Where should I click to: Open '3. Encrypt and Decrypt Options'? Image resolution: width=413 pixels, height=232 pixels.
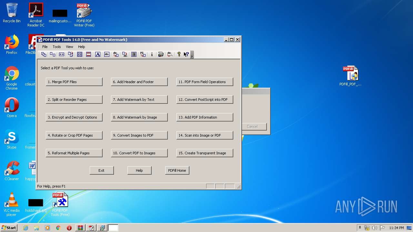point(74,117)
